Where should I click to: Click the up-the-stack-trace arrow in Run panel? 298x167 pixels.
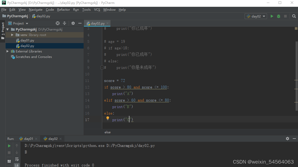(17, 146)
